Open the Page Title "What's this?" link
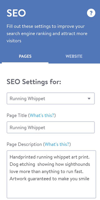This screenshot has height=200, width=100. 42,116
